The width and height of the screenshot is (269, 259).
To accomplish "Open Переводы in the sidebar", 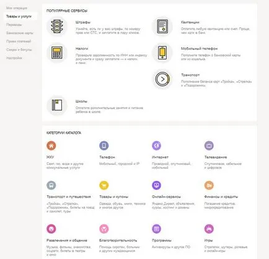I will [x=14, y=25].
